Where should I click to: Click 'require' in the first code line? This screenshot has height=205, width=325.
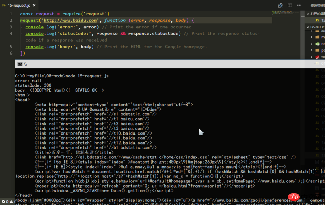point(71,14)
